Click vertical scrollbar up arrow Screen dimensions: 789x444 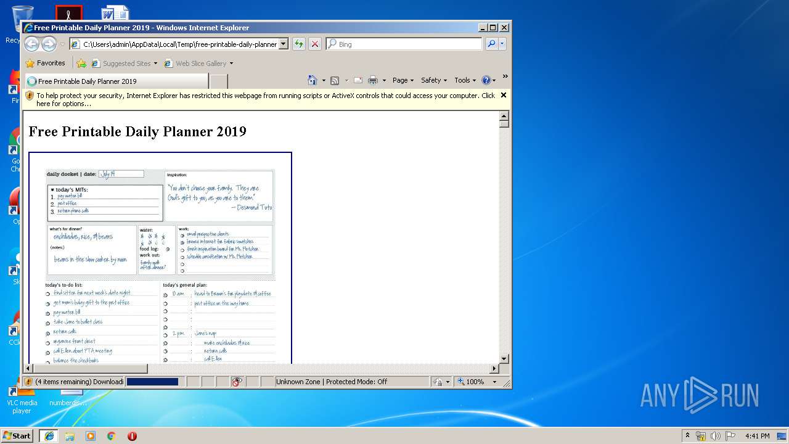coord(504,116)
